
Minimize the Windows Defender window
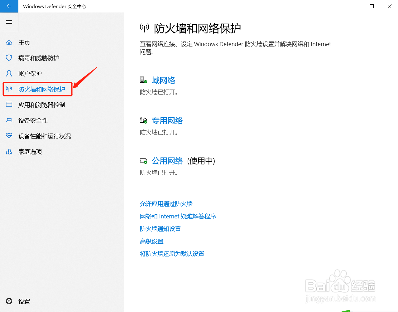(354, 6)
